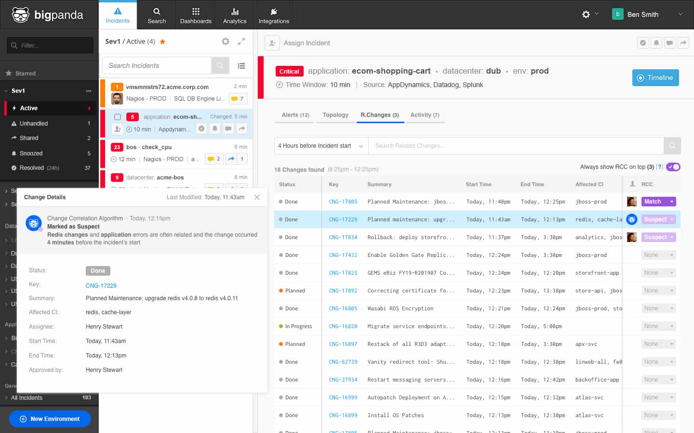The height and width of the screenshot is (433, 694).
Task: Unstar the Sev1 Active view
Action: [x=162, y=42]
